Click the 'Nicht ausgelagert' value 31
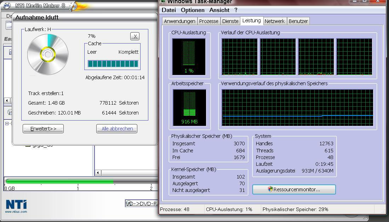Image resolution: width=389 pixels, height=222 pixels. click(x=242, y=190)
